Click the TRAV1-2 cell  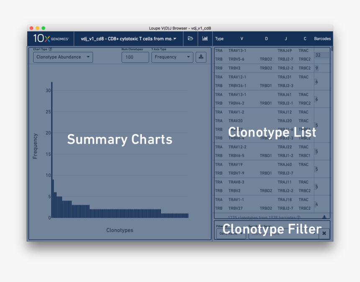(236, 112)
